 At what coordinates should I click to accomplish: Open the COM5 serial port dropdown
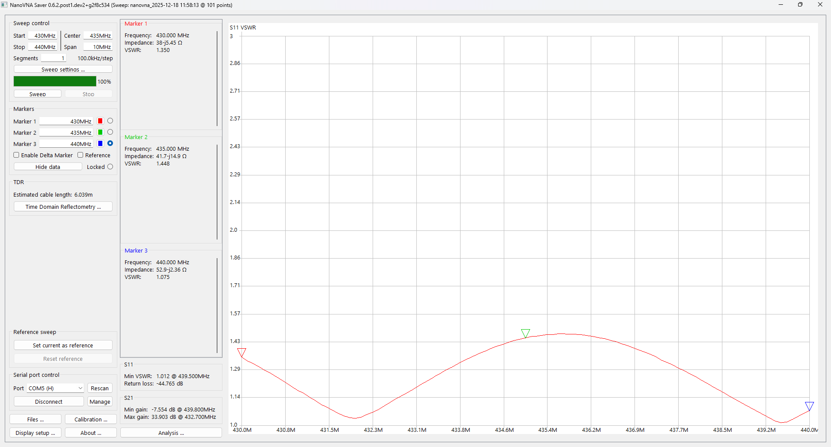55,388
